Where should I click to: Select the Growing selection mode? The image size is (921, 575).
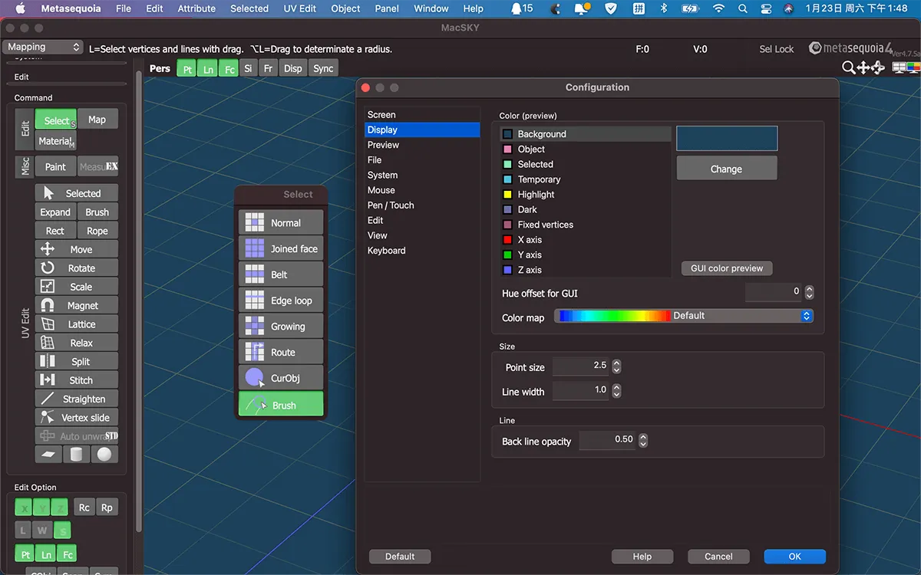point(281,327)
